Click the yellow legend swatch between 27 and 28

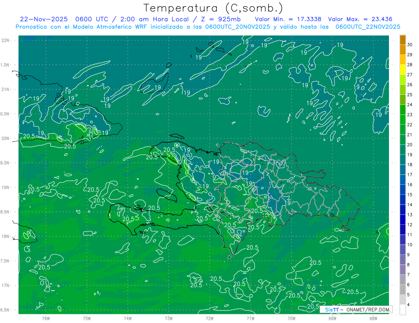pyautogui.click(x=403, y=70)
